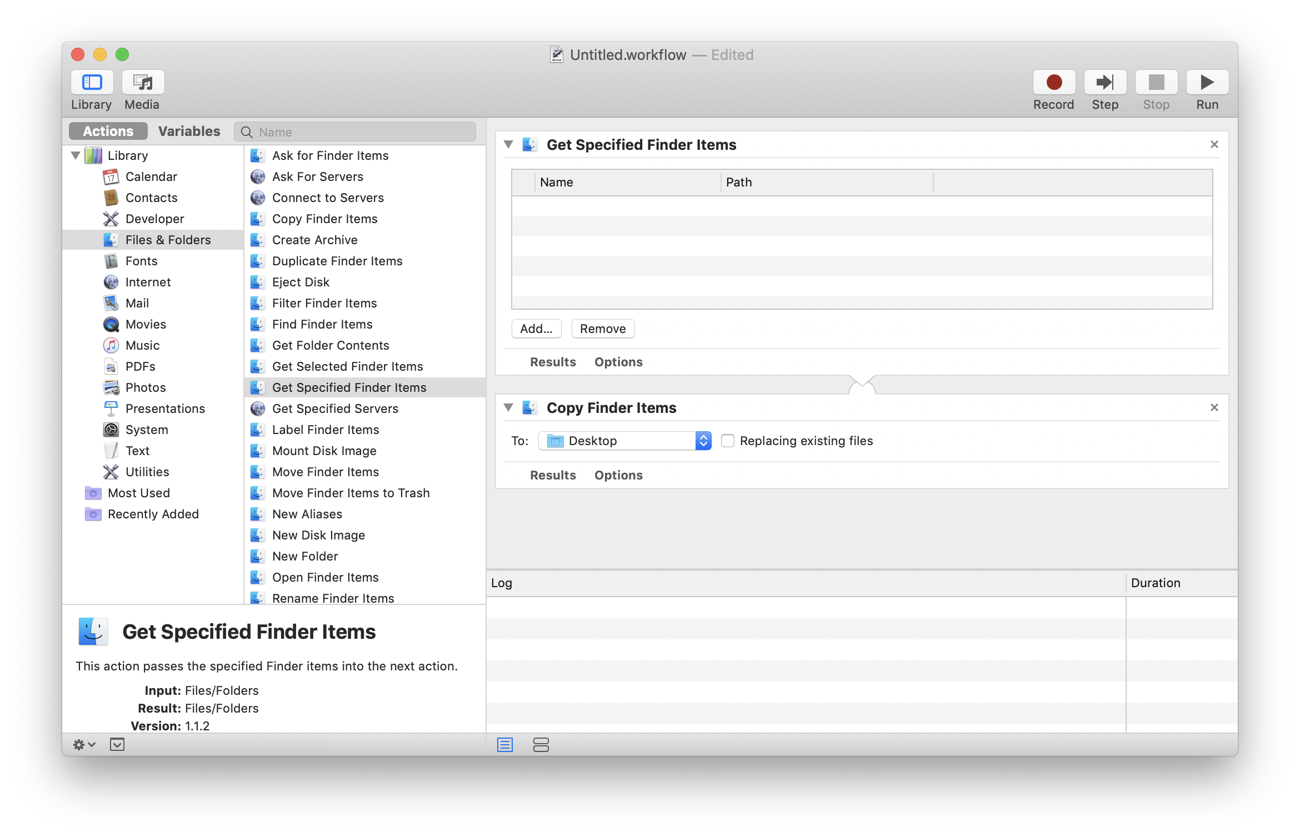Select the Movies library category

153,324
